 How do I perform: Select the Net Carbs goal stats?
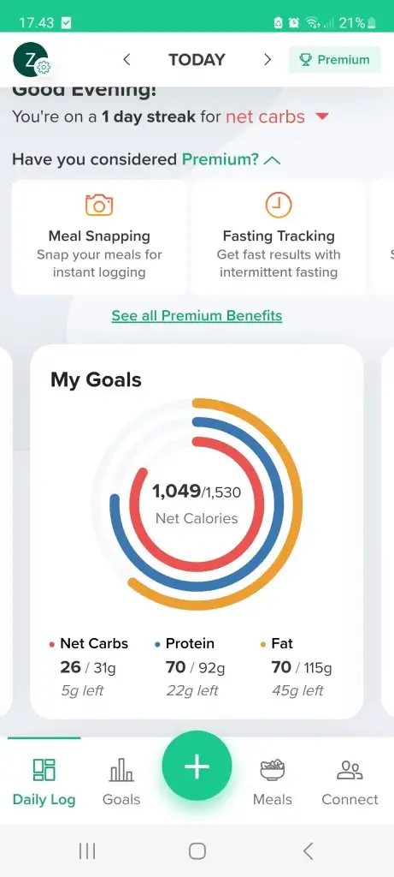tap(89, 666)
